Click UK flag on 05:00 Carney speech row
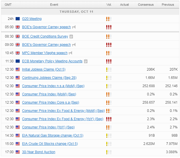 coord(18,27)
